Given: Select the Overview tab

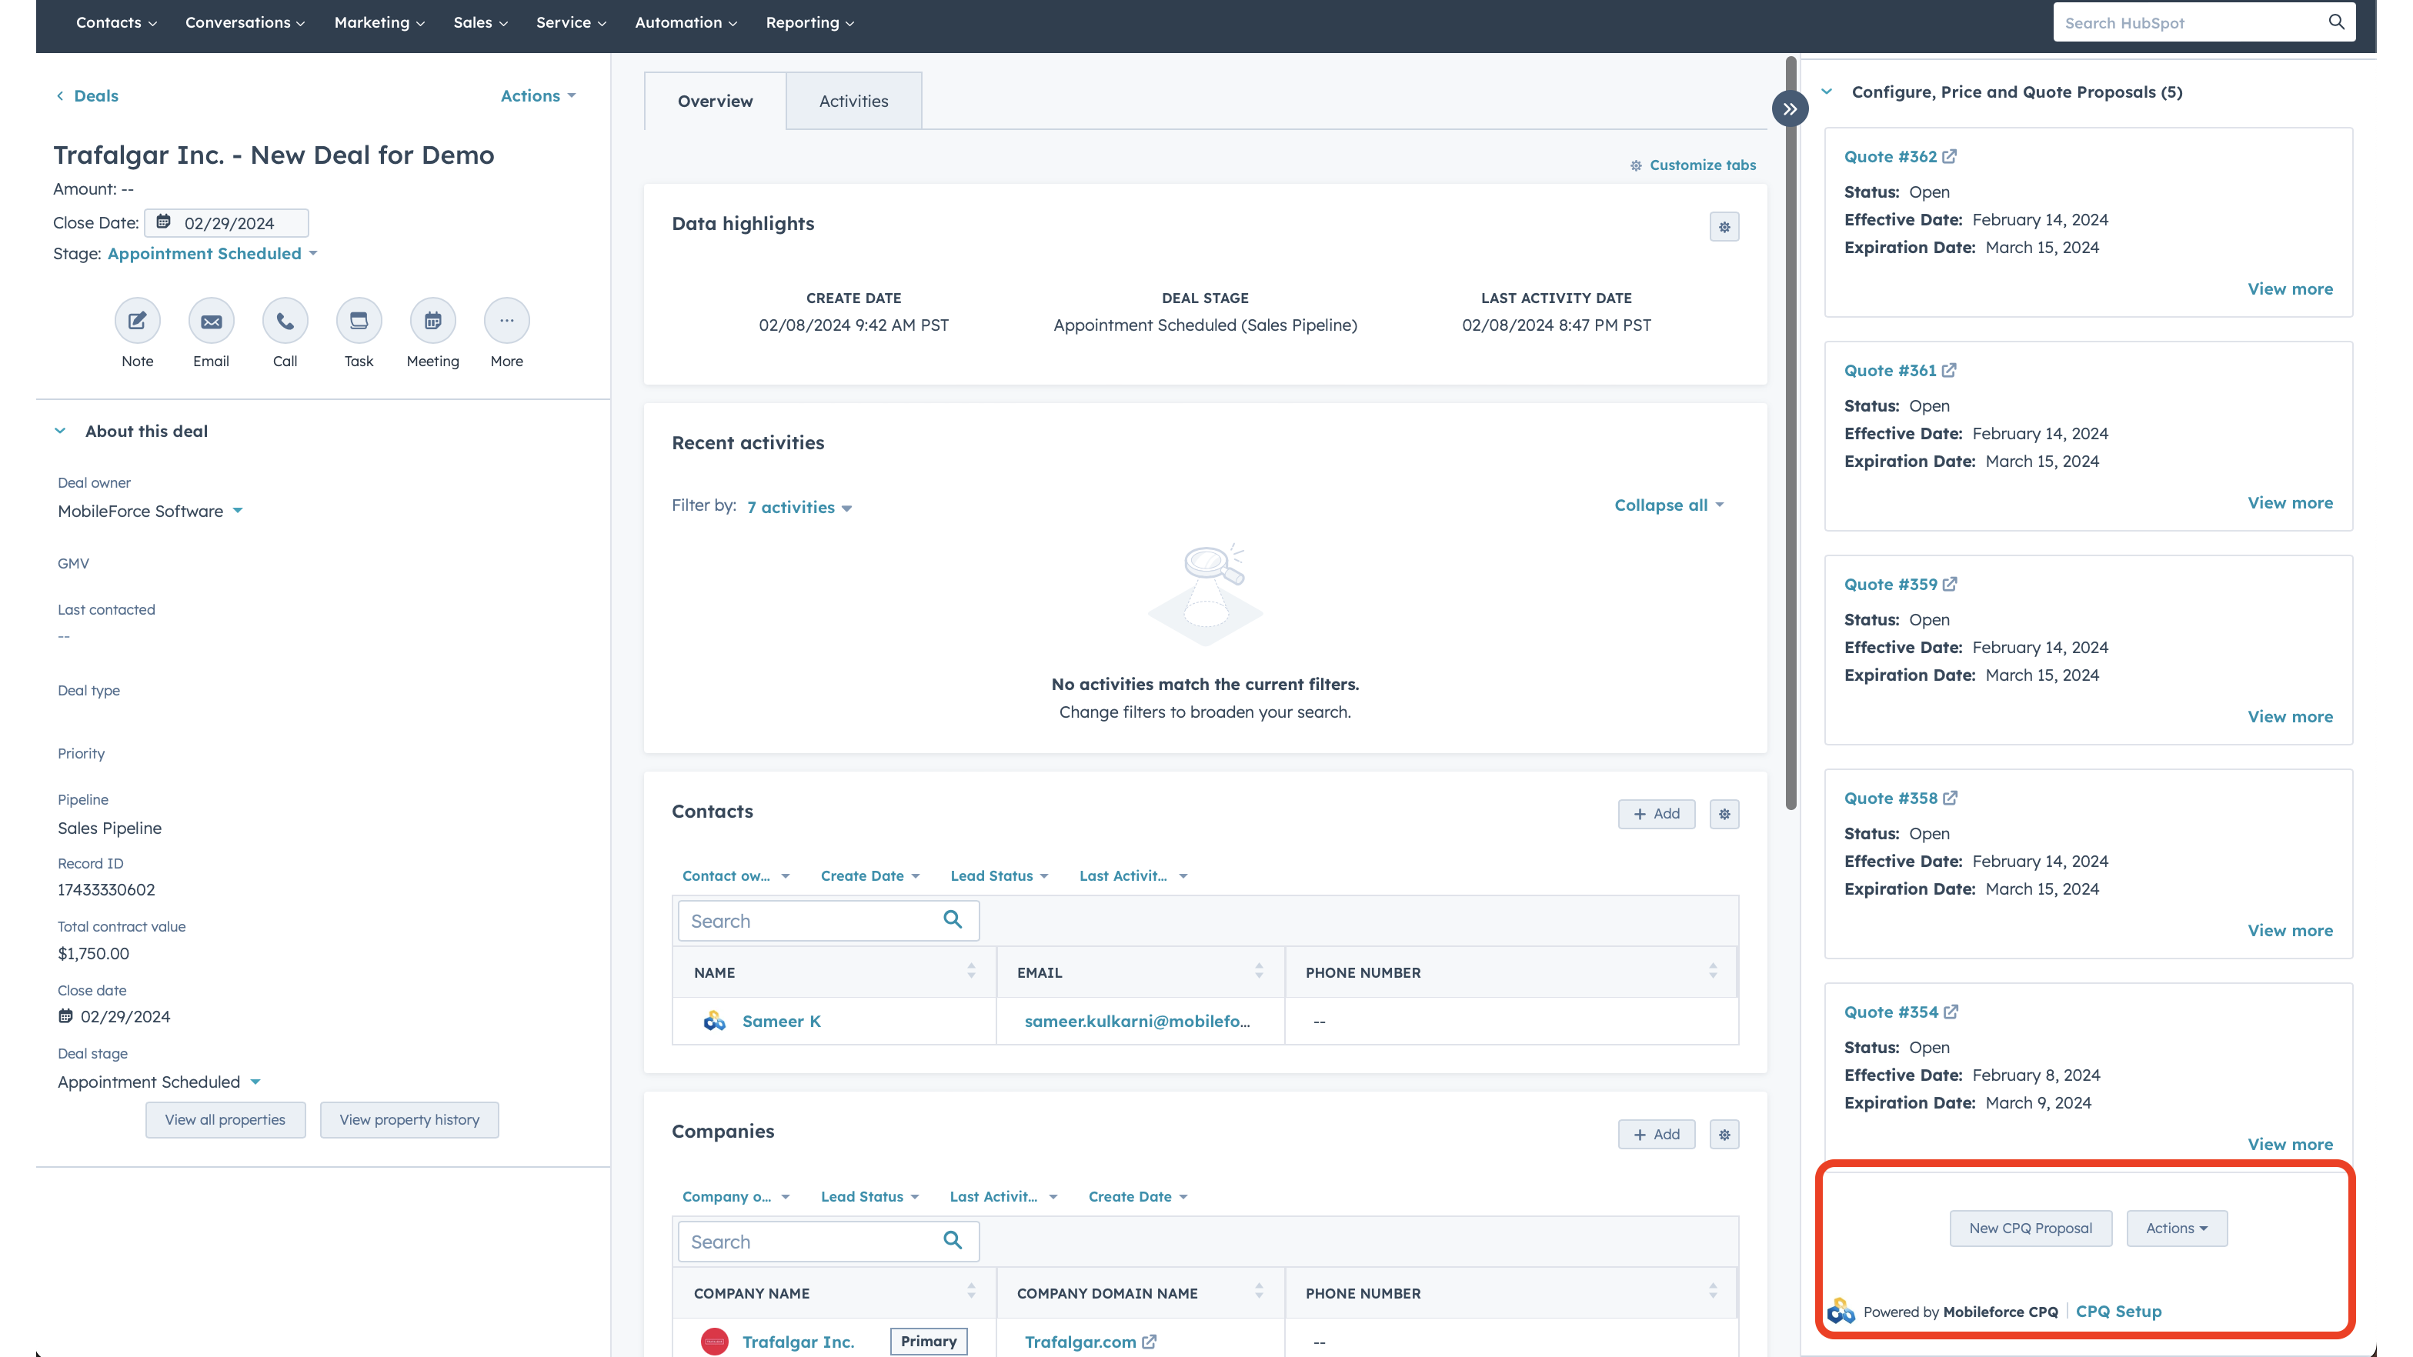Looking at the screenshot, I should pyautogui.click(x=716, y=101).
